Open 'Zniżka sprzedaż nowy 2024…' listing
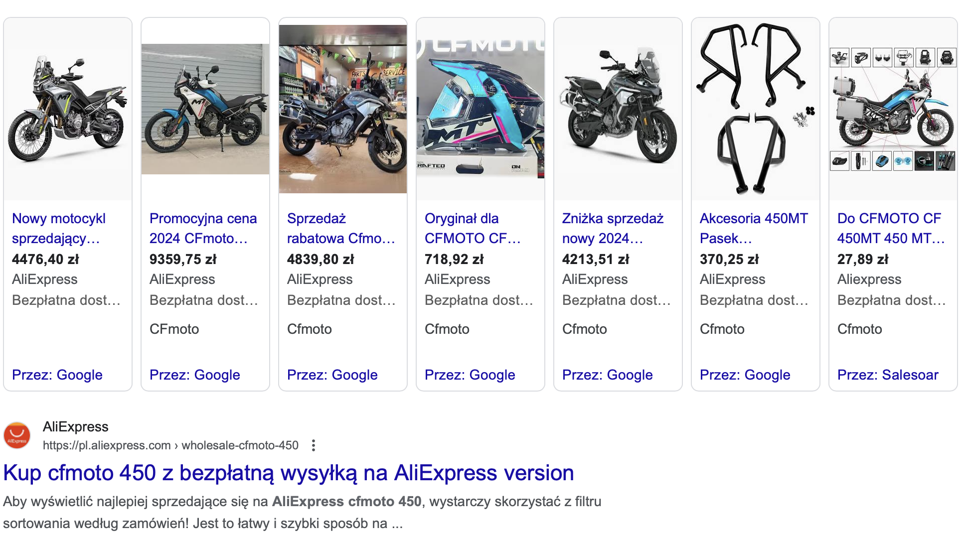The height and width of the screenshot is (545, 966). click(613, 228)
